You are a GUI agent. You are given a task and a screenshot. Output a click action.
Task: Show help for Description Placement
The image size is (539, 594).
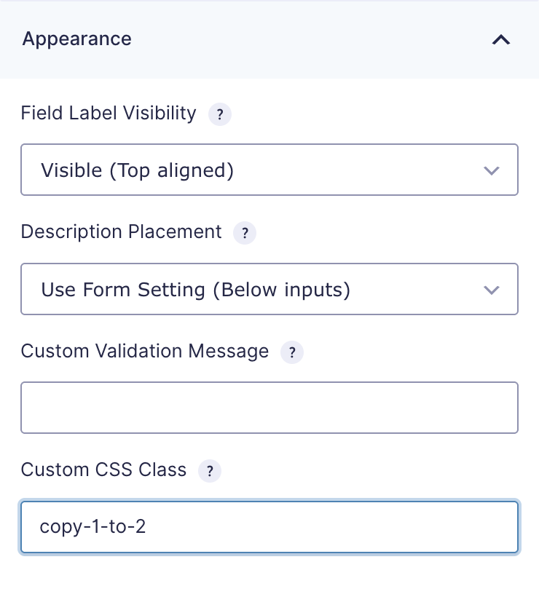(x=245, y=233)
